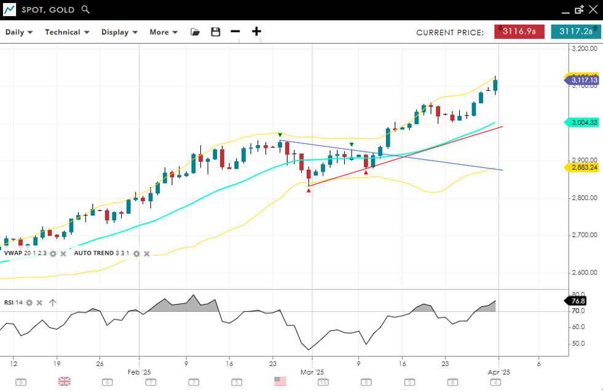The width and height of the screenshot is (603, 390).
Task: Click the open folder icon
Action: pyautogui.click(x=195, y=32)
